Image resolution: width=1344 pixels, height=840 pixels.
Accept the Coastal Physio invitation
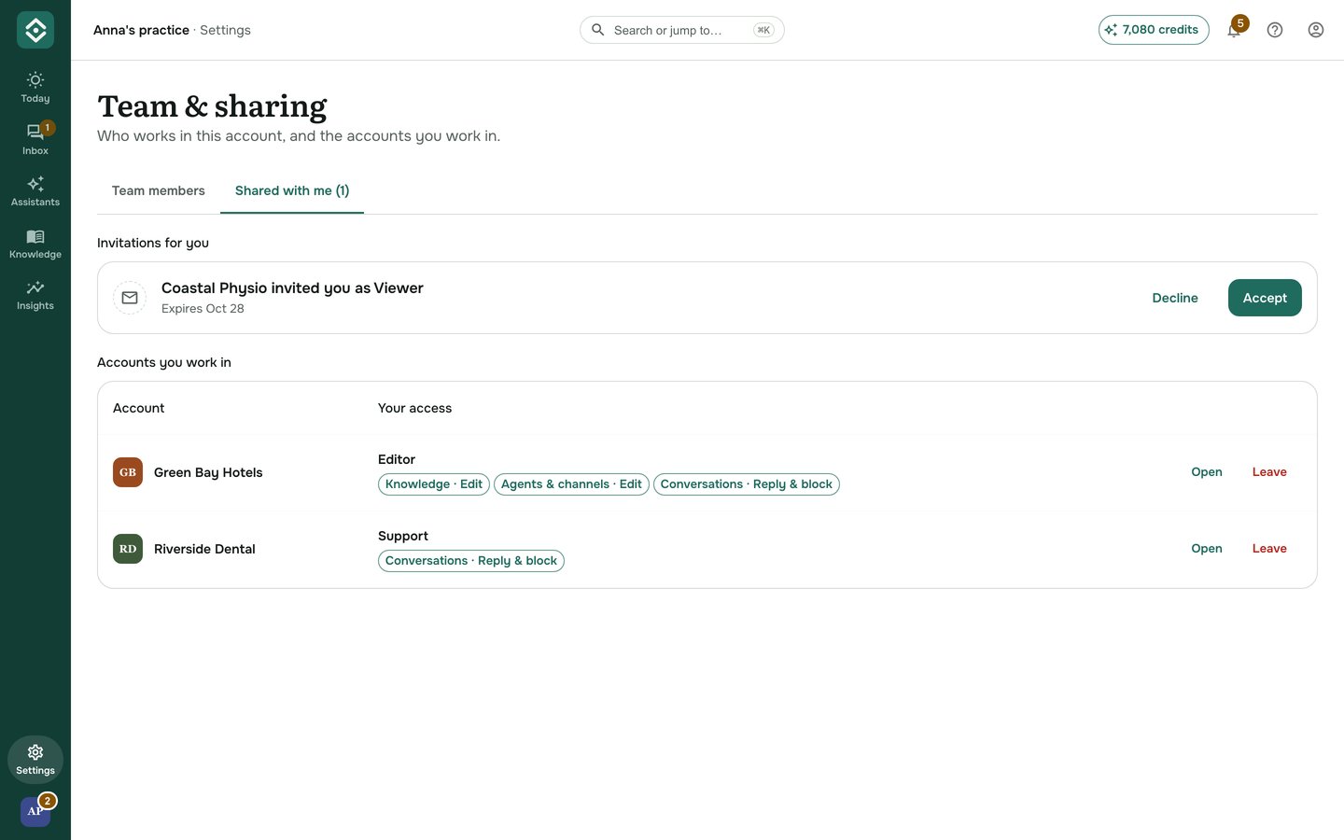(1265, 298)
